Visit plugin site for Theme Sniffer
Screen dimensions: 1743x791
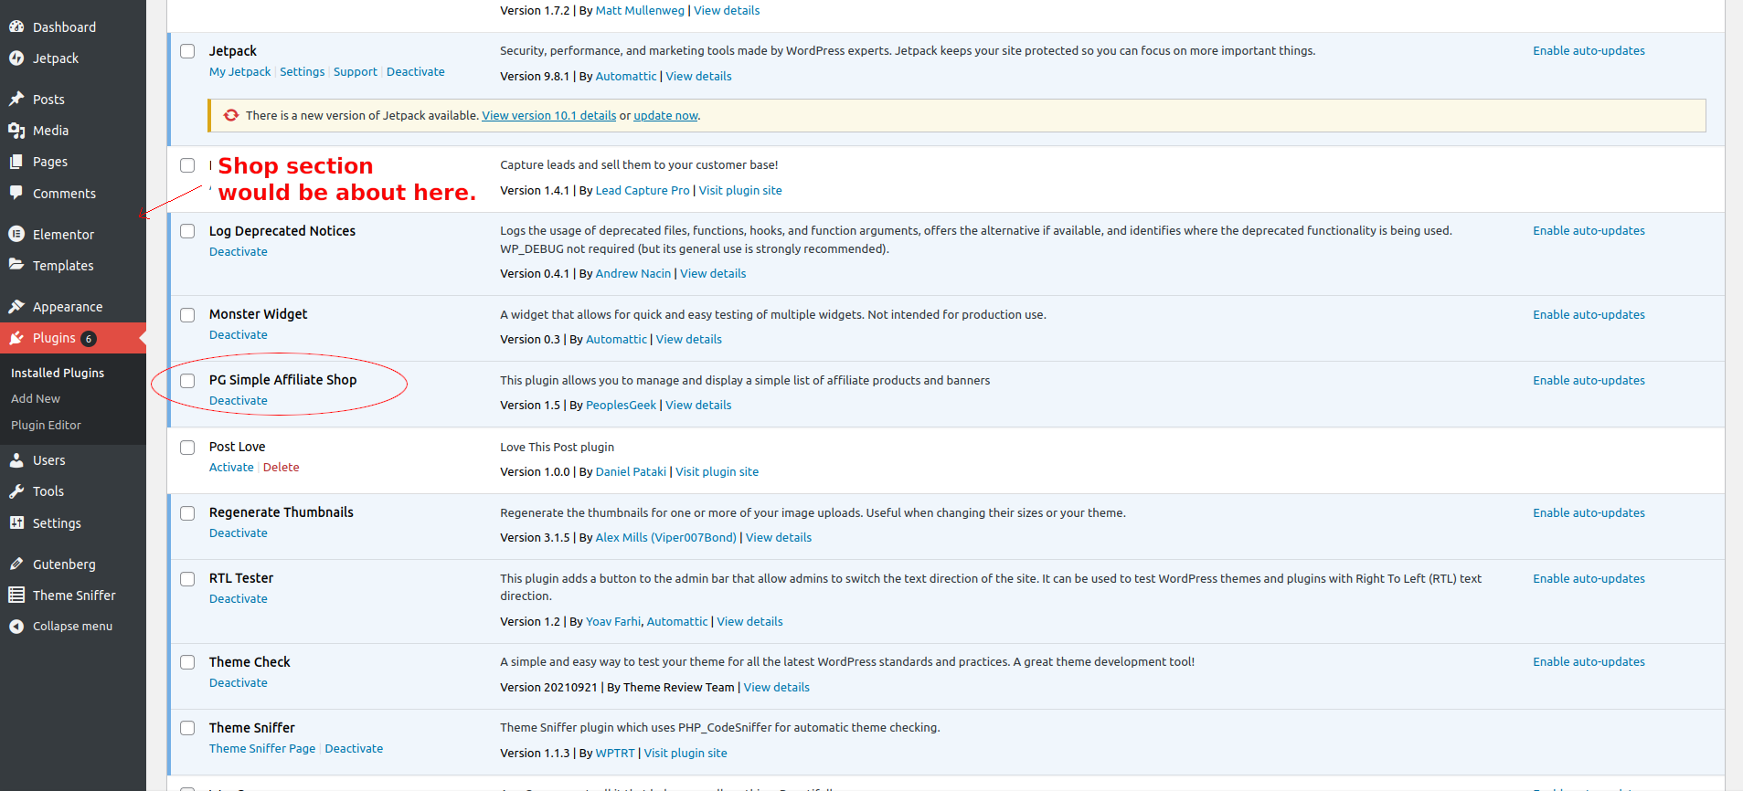(x=686, y=754)
